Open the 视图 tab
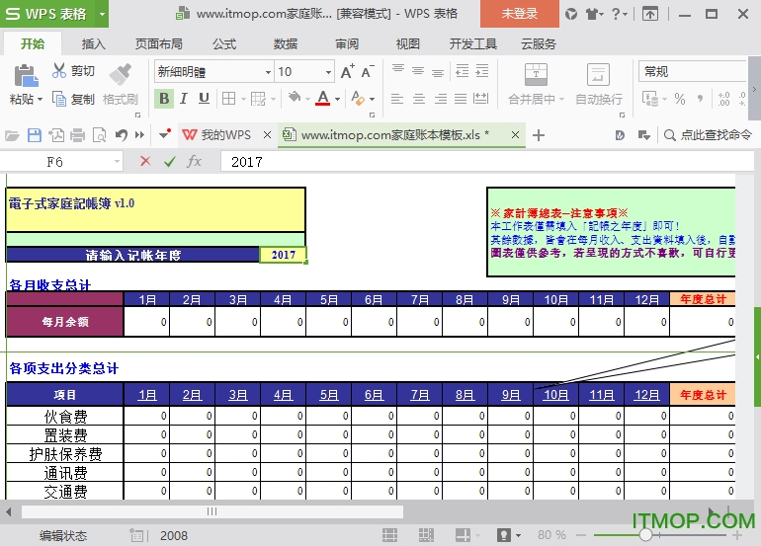This screenshot has width=761, height=546. [x=407, y=44]
